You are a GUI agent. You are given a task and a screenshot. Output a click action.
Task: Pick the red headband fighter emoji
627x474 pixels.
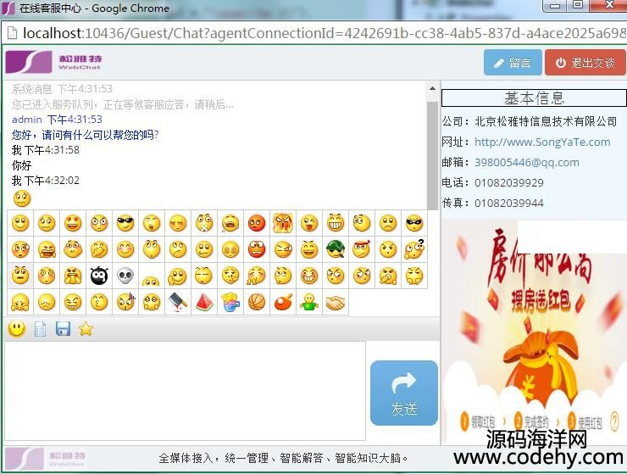point(362,249)
